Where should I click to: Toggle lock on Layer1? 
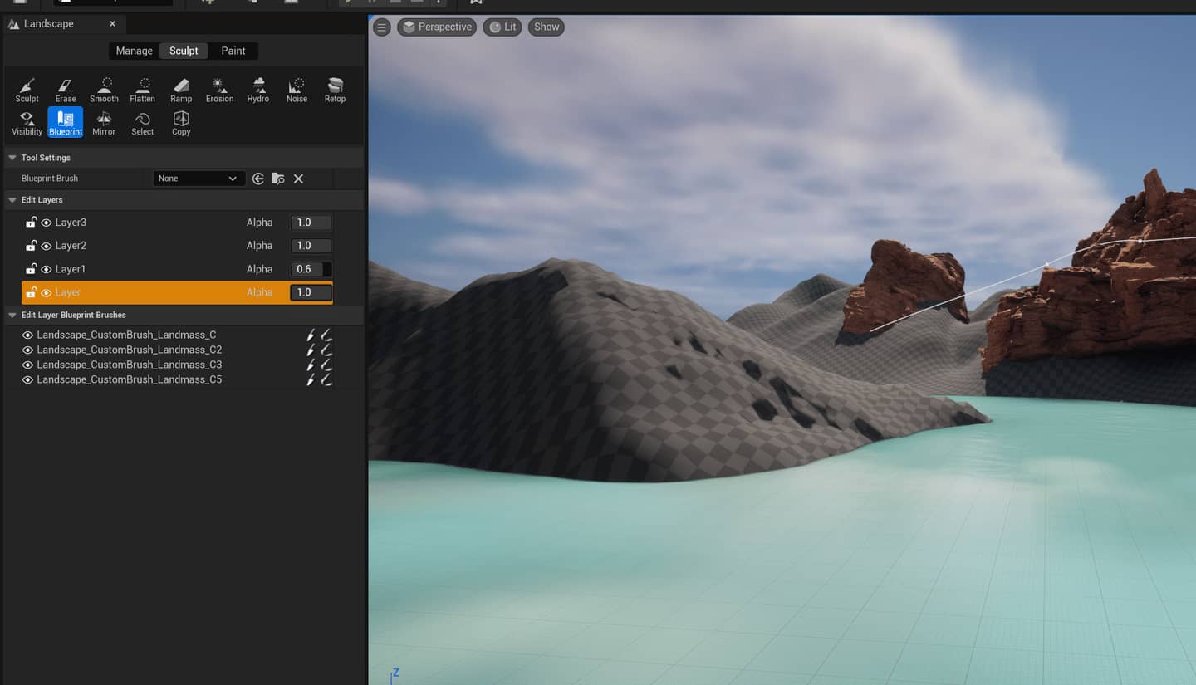(x=31, y=269)
